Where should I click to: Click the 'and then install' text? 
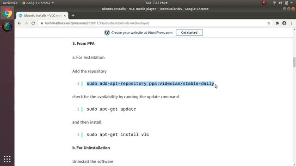(x=87, y=122)
